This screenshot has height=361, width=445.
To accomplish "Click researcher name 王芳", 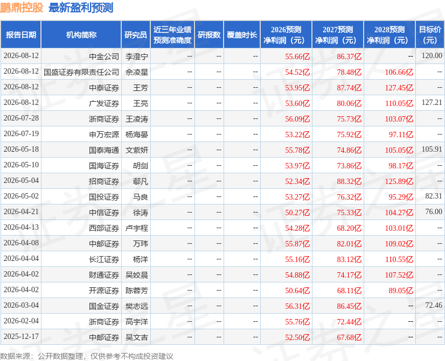I will point(141,88).
